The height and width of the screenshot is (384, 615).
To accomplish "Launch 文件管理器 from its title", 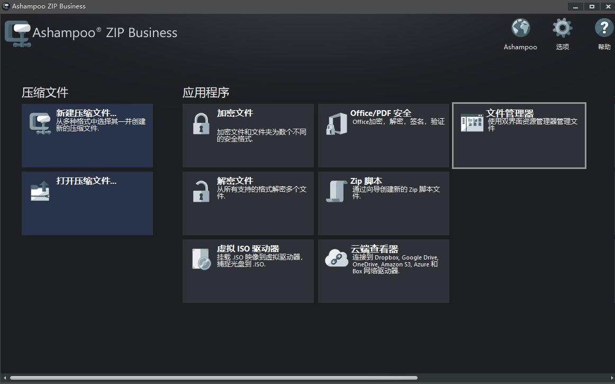I will pos(510,113).
